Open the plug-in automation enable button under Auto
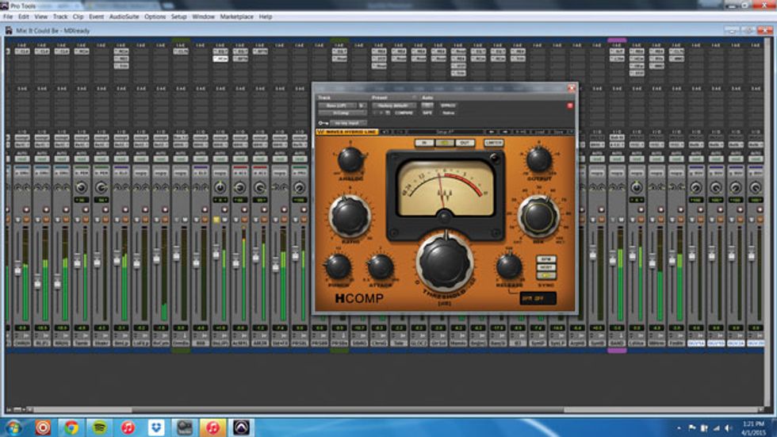Screen dimensions: 777x437 (427, 105)
